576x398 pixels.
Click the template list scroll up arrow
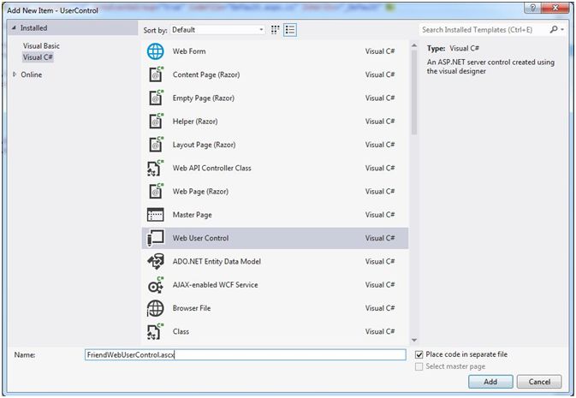tap(414, 45)
